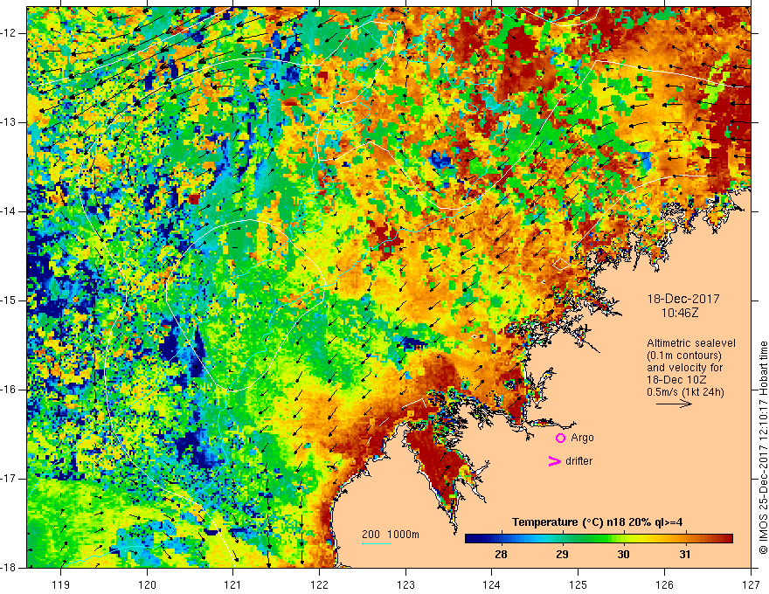This screenshot has width=769, height=594.
Task: Click the longitude axis label '124'
Action: point(492,584)
